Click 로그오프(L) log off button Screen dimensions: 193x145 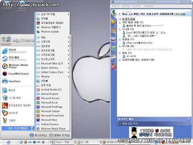pos(38,135)
